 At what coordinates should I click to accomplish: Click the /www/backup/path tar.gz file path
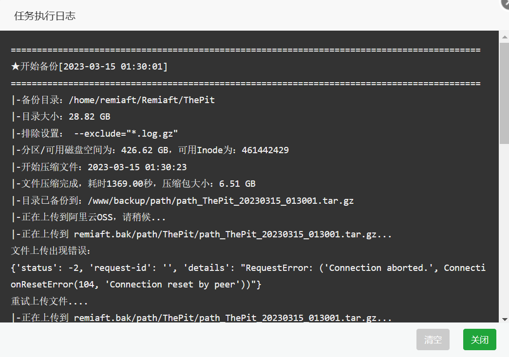click(x=221, y=201)
